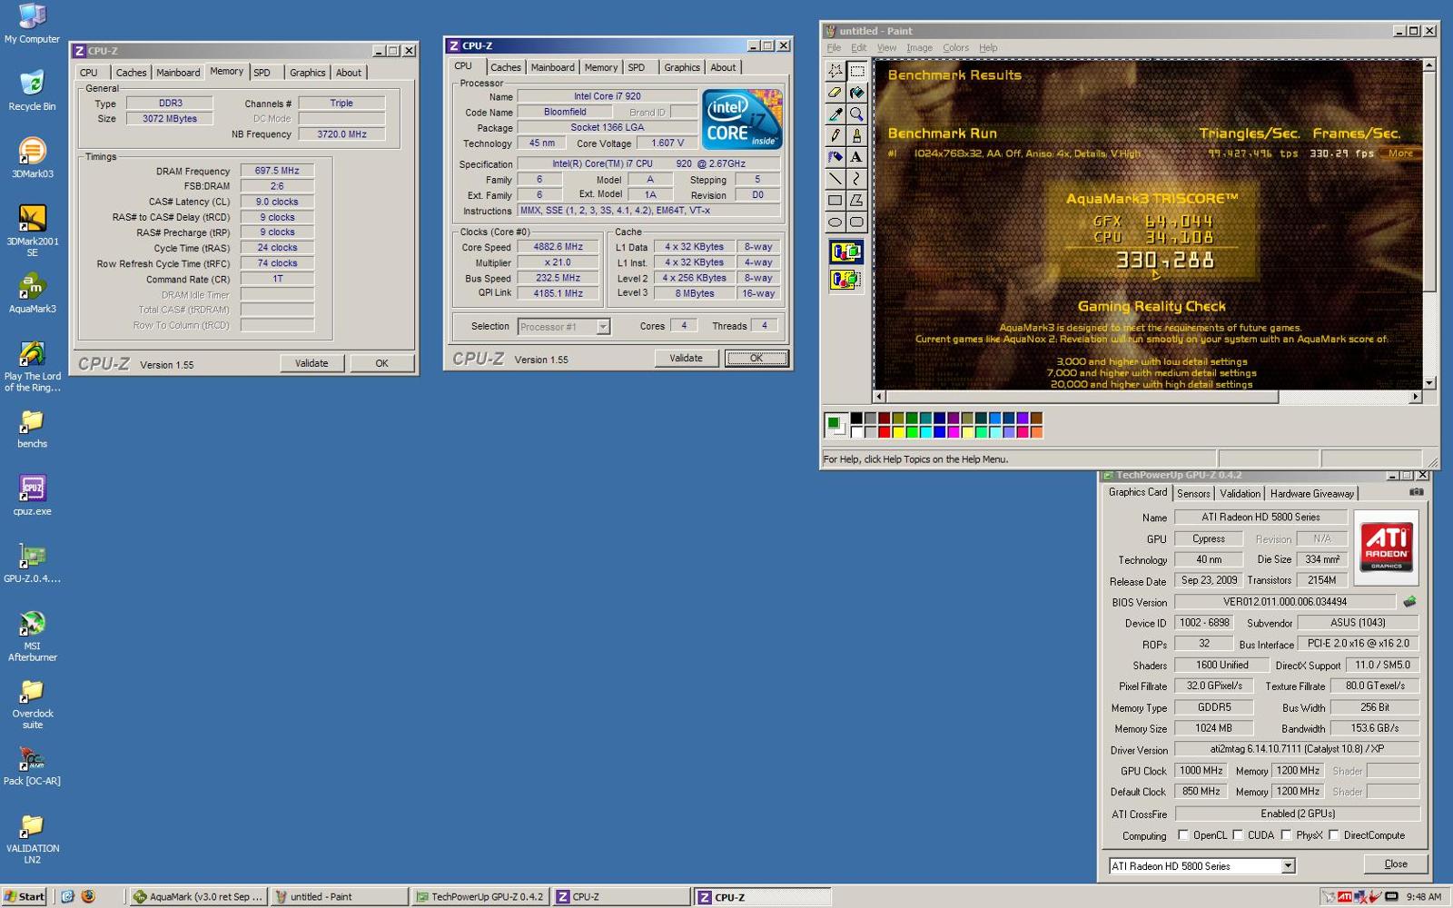Select the Polygon tool in Paint
1453x908 pixels.
pyautogui.click(x=856, y=200)
